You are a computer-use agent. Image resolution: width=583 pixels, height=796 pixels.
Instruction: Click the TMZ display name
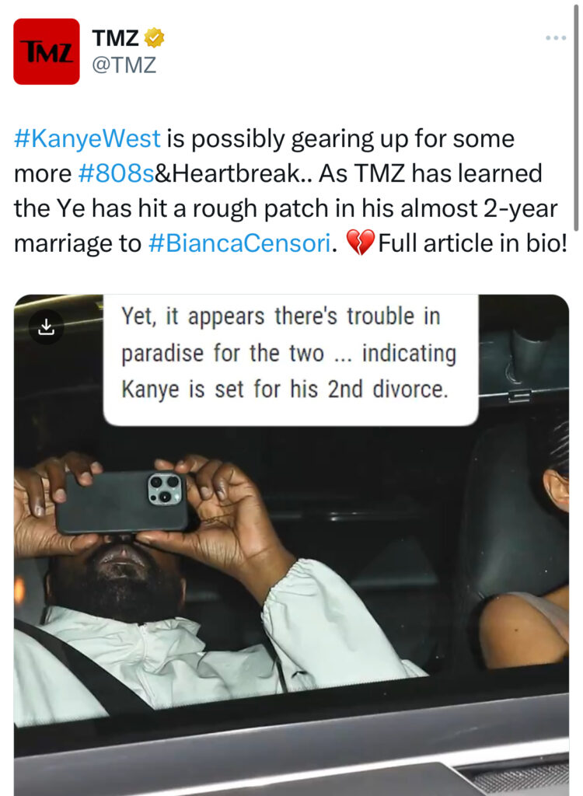click(x=115, y=38)
